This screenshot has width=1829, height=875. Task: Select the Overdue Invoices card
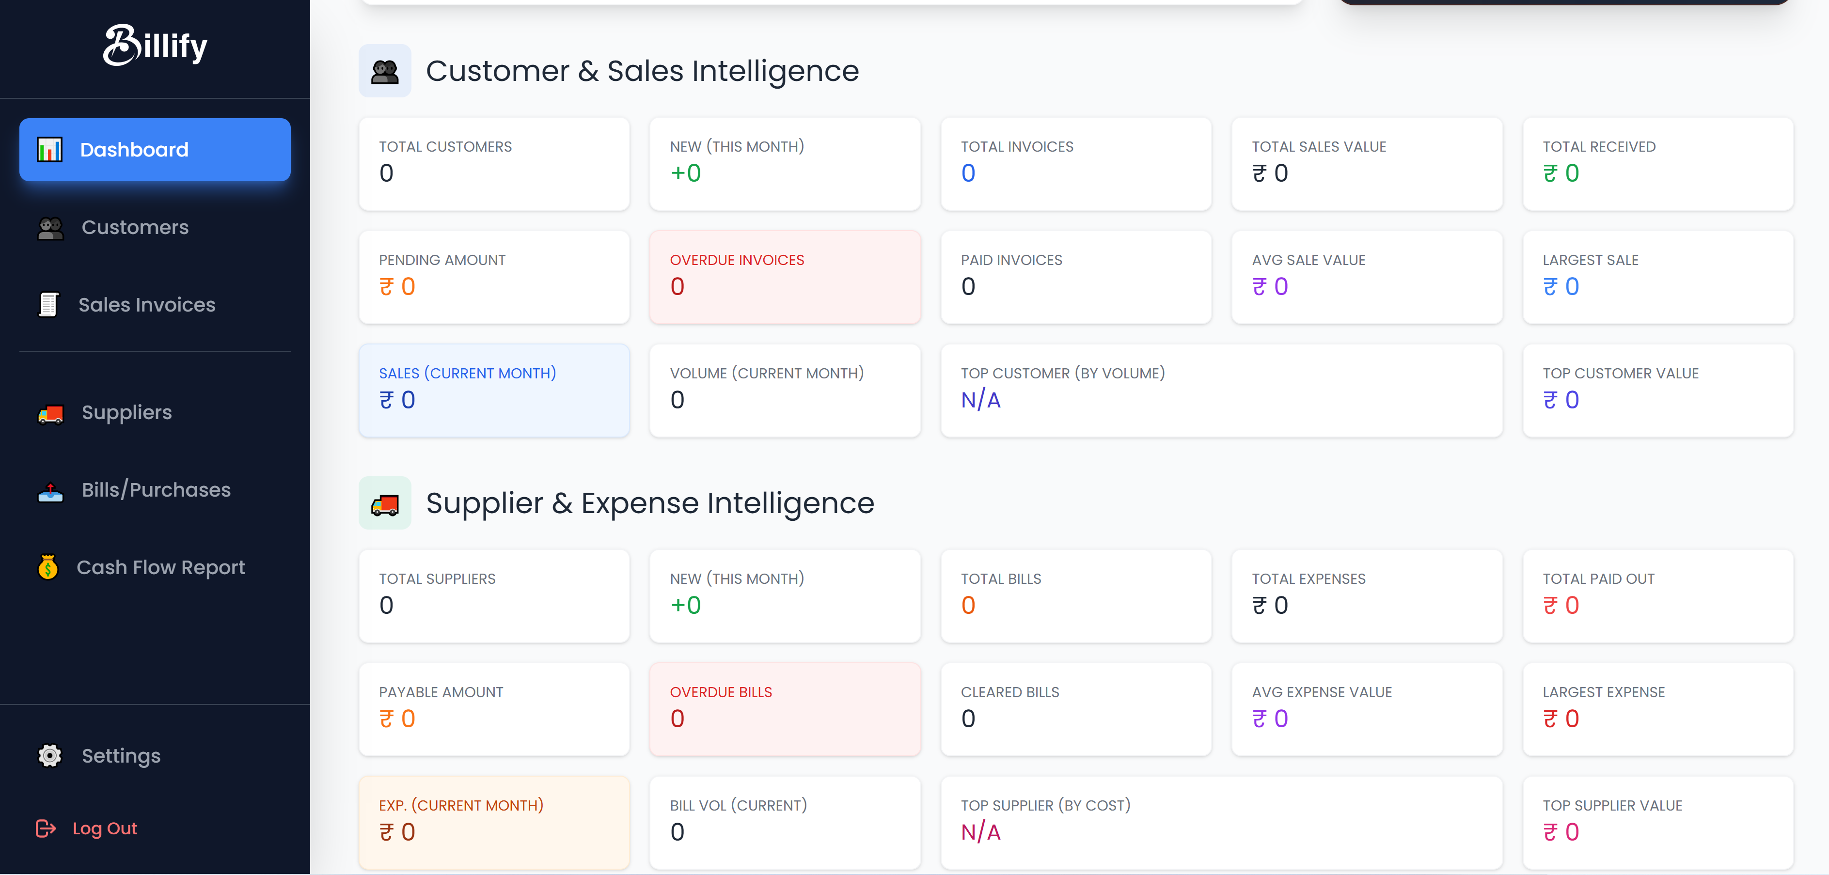(x=785, y=277)
